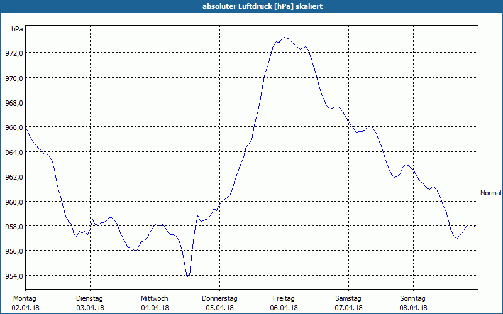Click the 970,0 axis value
503x314 pixels.
[x=14, y=78]
